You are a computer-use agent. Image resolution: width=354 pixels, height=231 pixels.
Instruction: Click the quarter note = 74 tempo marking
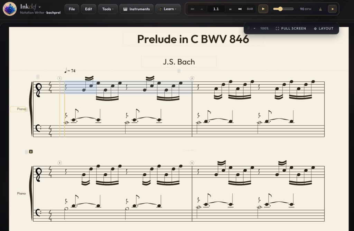click(70, 70)
